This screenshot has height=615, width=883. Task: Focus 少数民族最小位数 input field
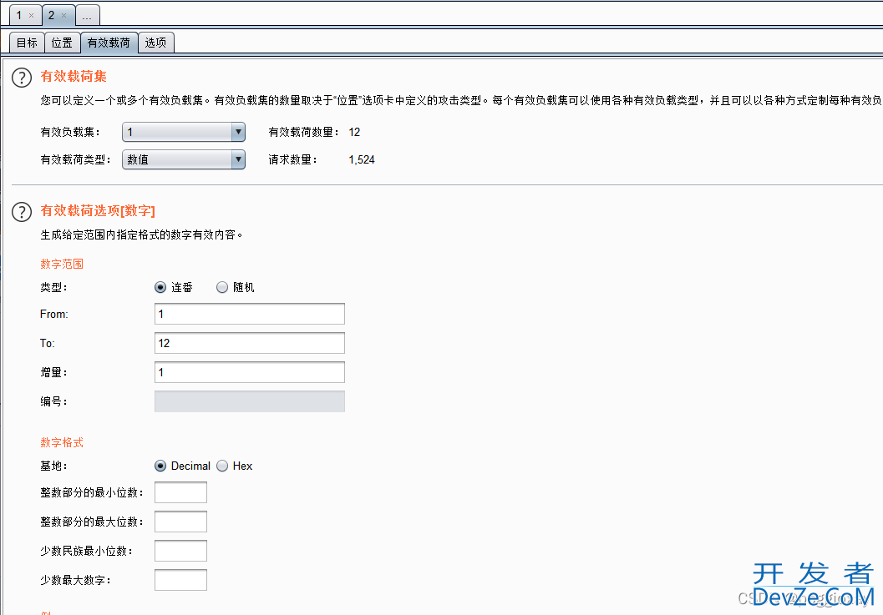coord(180,551)
